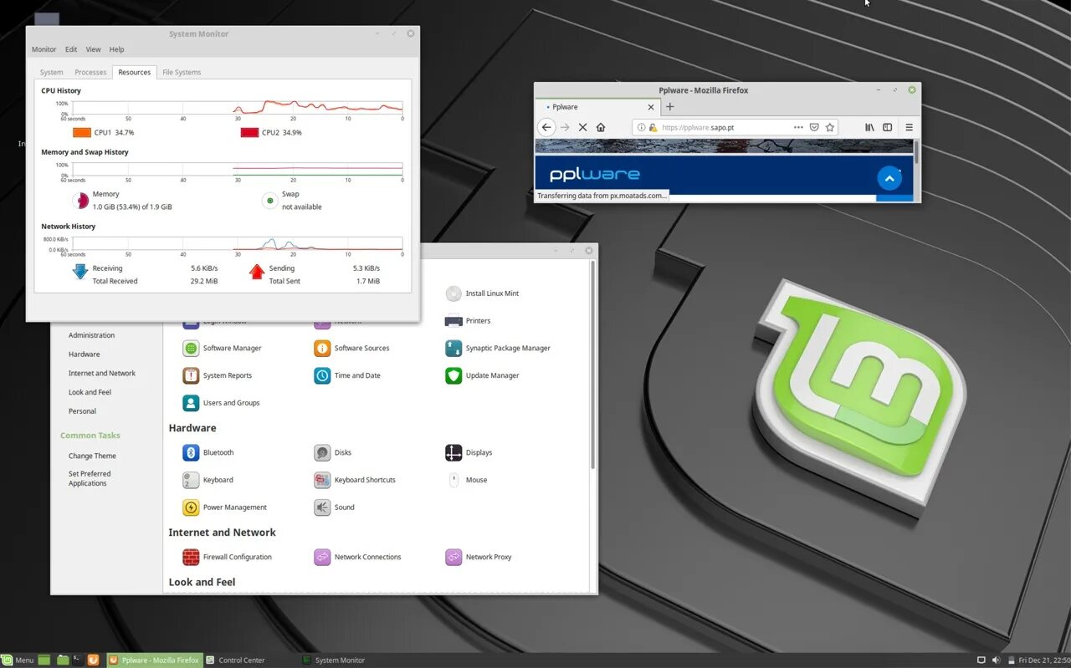Image resolution: width=1071 pixels, height=668 pixels.
Task: Click the Control Center vertical scrollbar
Action: [x=593, y=365]
